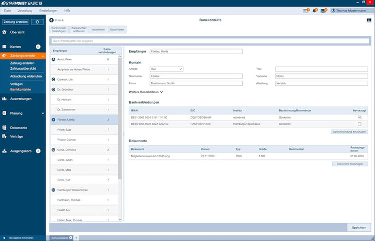Image resolution: width=375 pixels, height=241 pixels.
Task: Click the recipient list scrollbar thumb
Action: [120, 118]
